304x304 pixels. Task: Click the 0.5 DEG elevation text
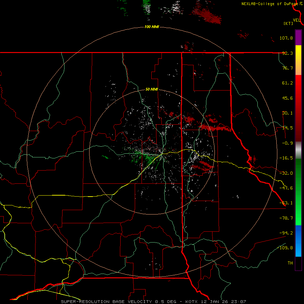pos(166,302)
